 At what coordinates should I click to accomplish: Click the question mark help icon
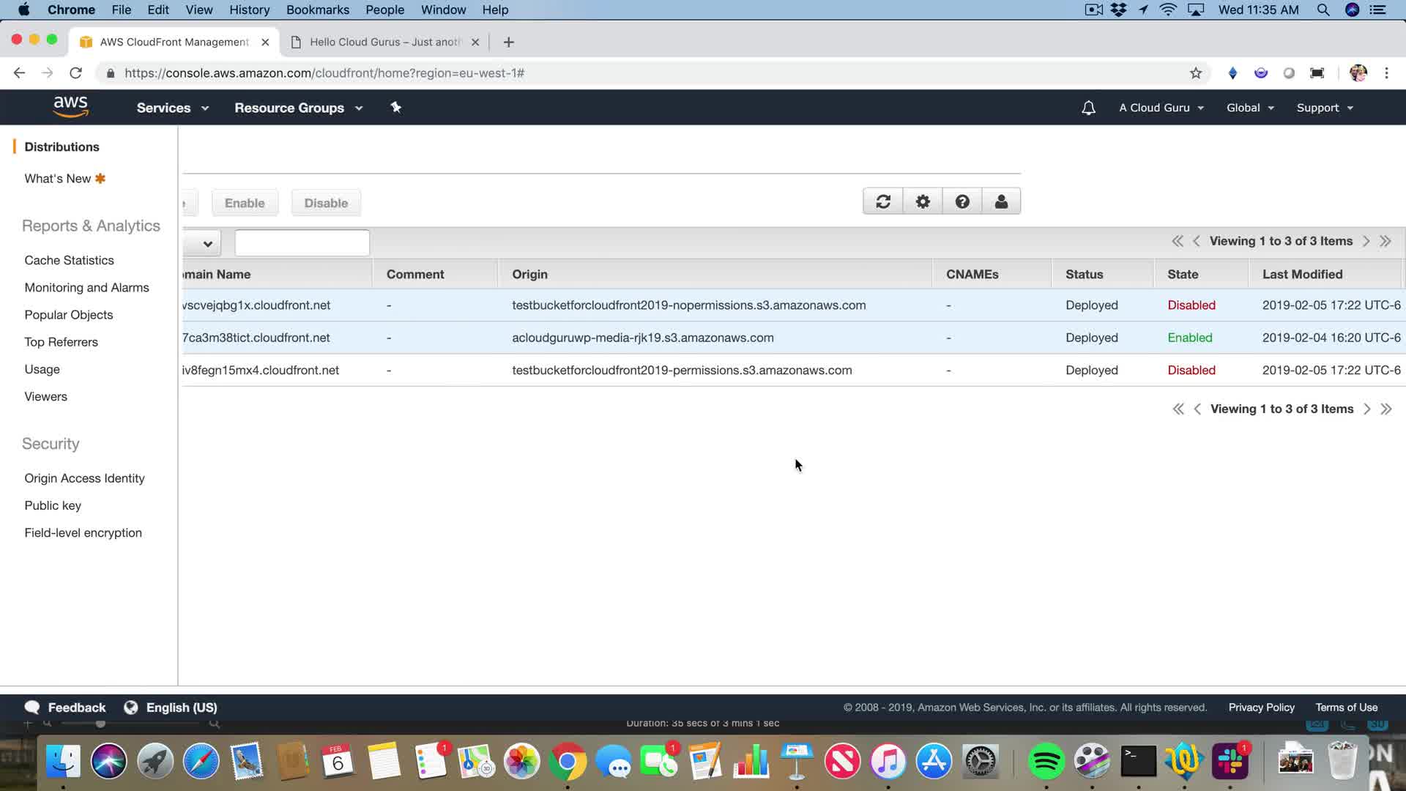962,201
